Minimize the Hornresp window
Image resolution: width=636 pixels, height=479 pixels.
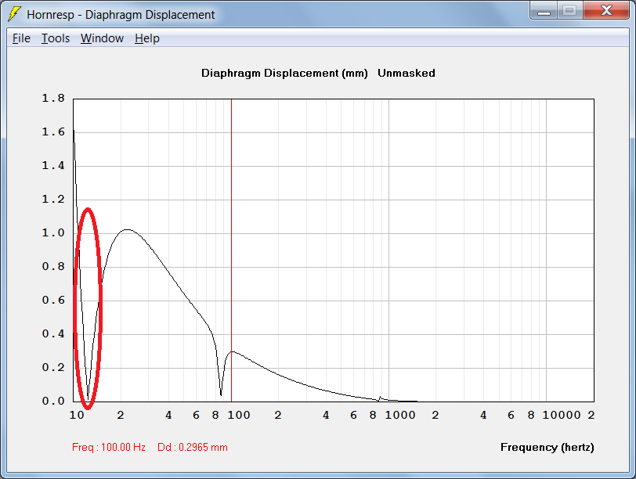pos(544,10)
